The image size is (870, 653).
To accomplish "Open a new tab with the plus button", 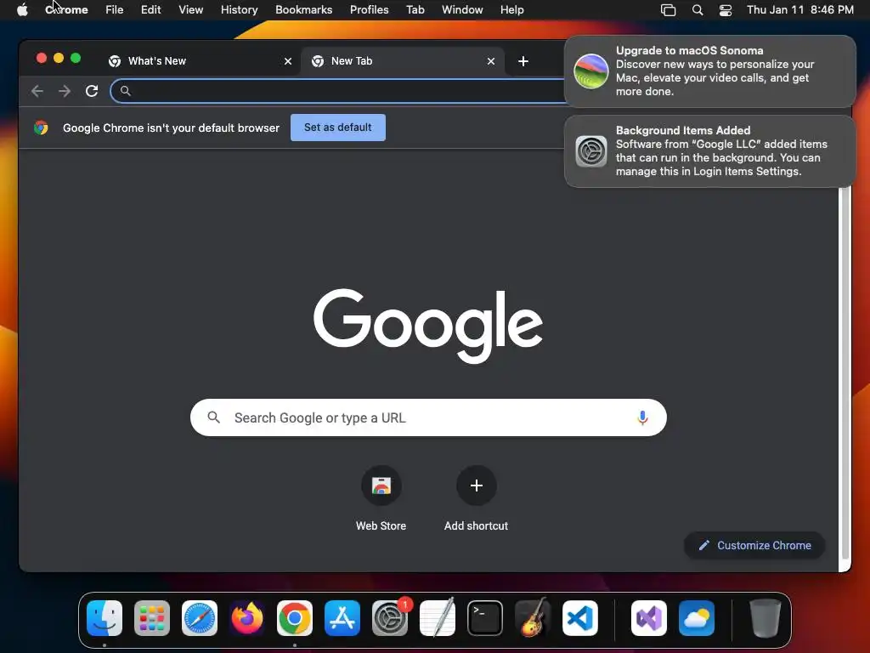I will pyautogui.click(x=523, y=61).
